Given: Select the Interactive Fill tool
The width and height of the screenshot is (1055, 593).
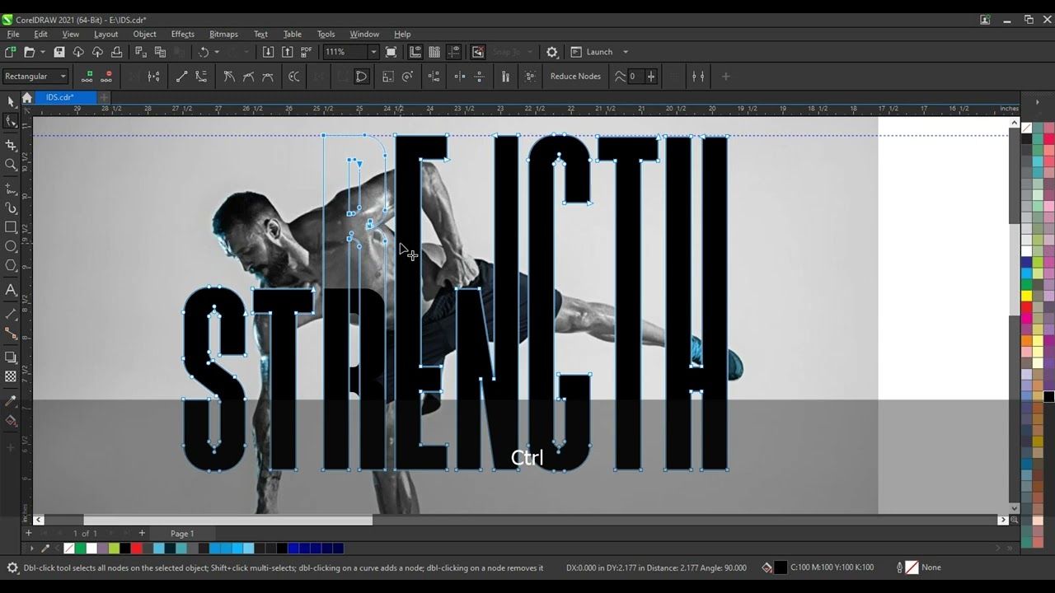Looking at the screenshot, I should (x=11, y=420).
